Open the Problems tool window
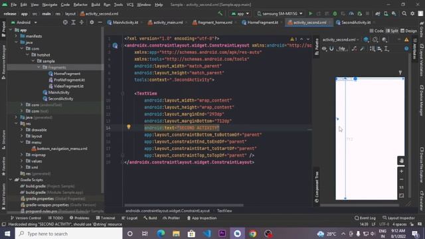 pos(80,218)
